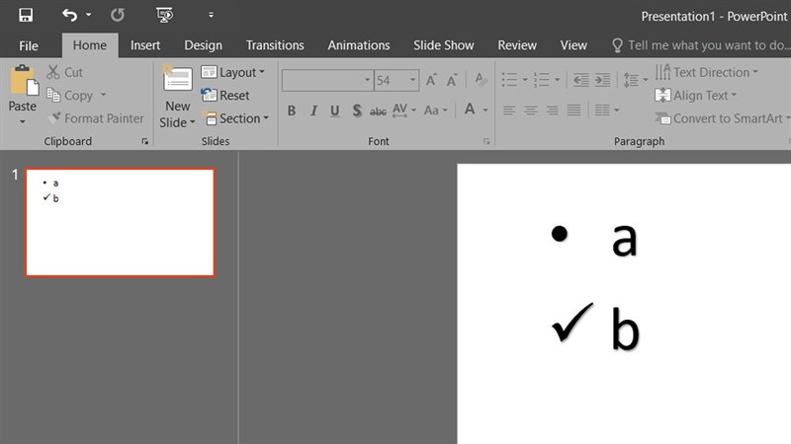Click Convert to SmartArt
Image resolution: width=791 pixels, height=444 pixels.
(722, 118)
